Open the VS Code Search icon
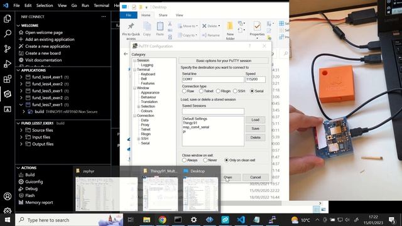The width and height of the screenshot is (402, 226). coord(8,33)
